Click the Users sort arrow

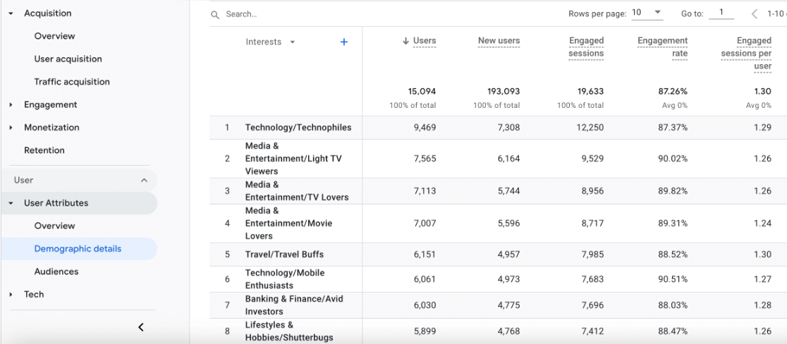(405, 41)
